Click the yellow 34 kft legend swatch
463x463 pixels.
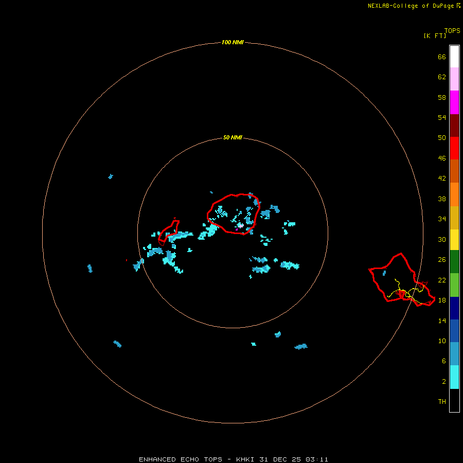454,240
